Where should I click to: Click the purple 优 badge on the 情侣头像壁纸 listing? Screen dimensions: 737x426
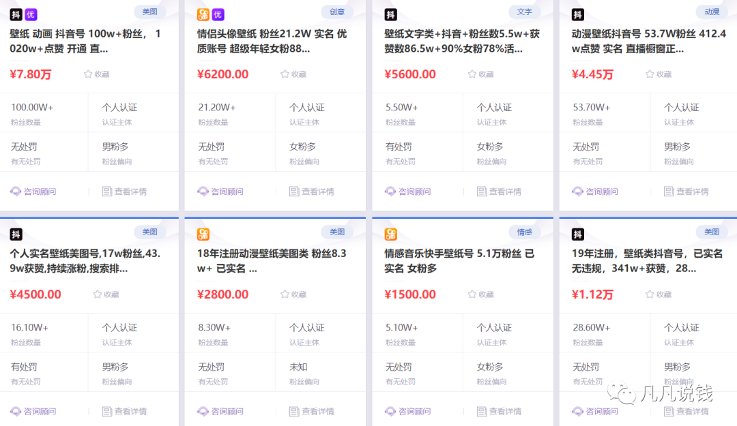[x=218, y=14]
